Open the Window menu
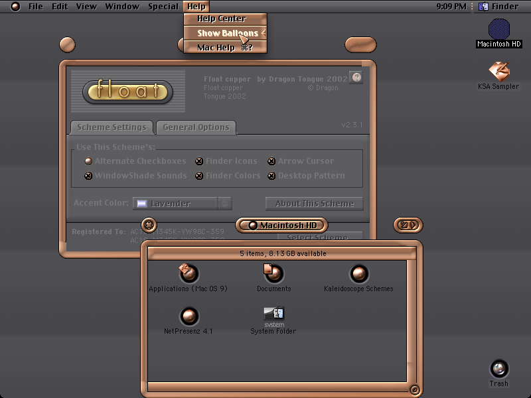Screen dimensions: 531x398 point(122,7)
